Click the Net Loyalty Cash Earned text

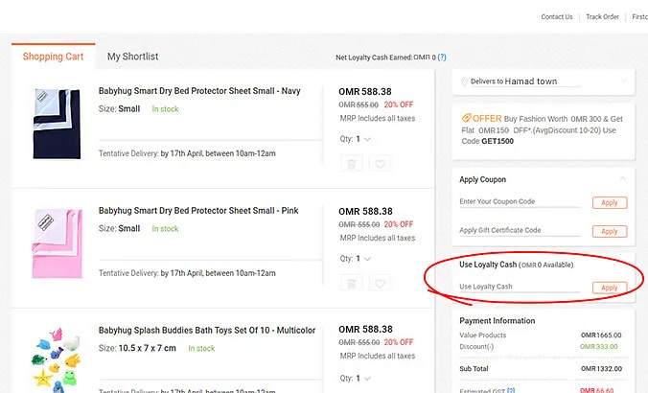385,58
